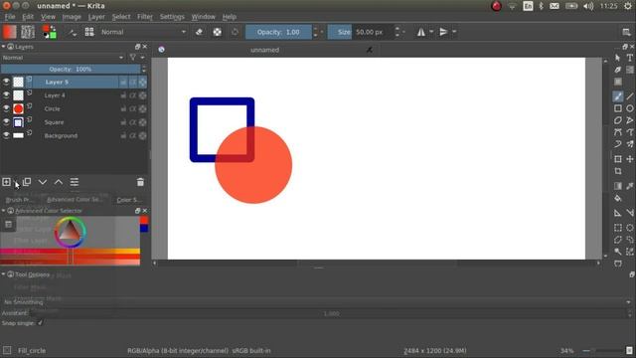Select the Fill bucket tool
The width and height of the screenshot is (636, 358).
618,198
